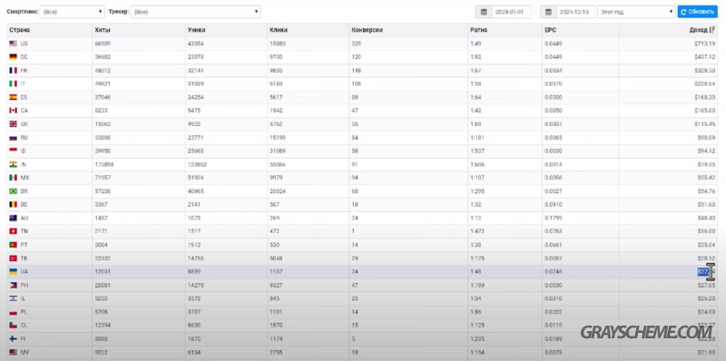Click the end date calendar icon
Viewport: 726px width, 361px height.
tap(548, 12)
